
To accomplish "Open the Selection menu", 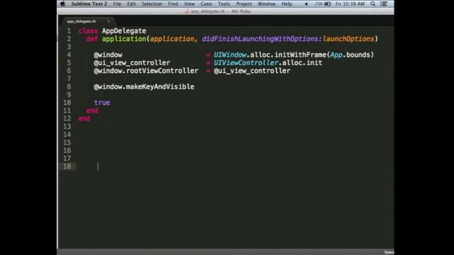I will point(152,4).
